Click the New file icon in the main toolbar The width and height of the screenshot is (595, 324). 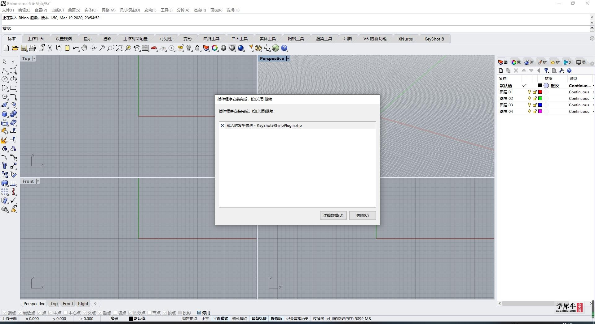point(6,48)
